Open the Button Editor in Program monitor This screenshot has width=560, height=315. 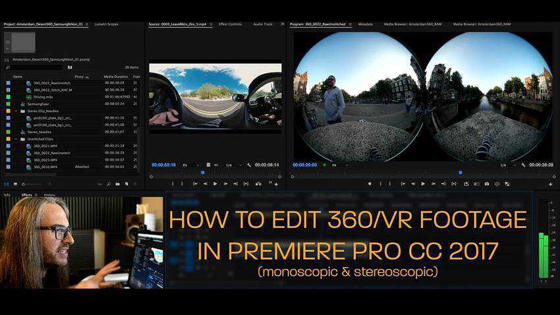(550, 185)
